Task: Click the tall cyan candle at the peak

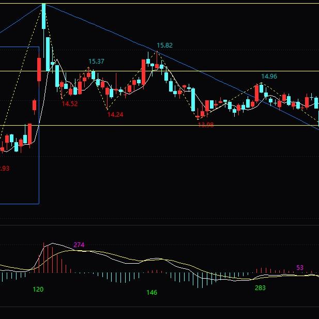Action: click(44, 16)
